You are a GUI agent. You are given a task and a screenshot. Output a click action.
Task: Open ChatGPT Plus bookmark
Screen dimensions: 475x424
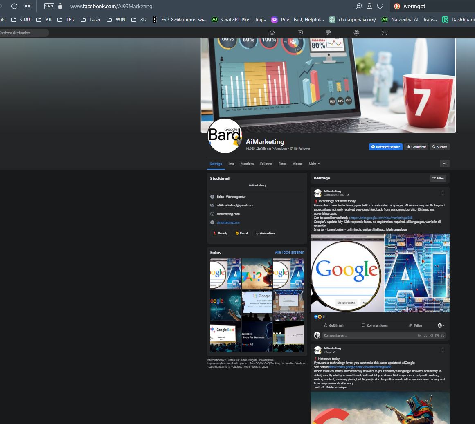click(x=239, y=20)
